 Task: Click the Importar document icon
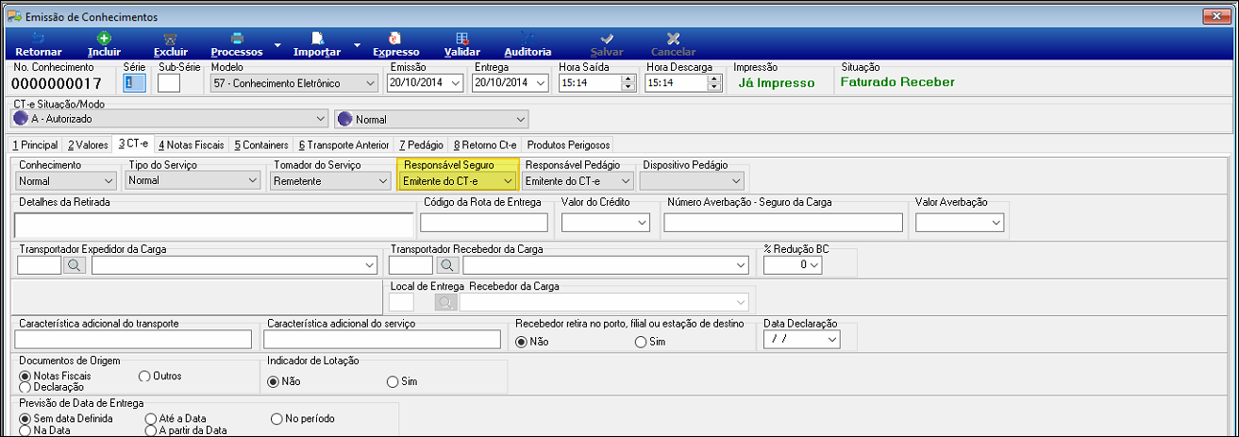click(x=318, y=38)
